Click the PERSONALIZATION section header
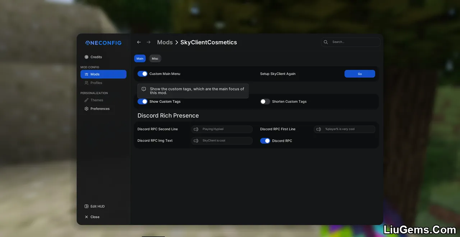 [x=94, y=93]
